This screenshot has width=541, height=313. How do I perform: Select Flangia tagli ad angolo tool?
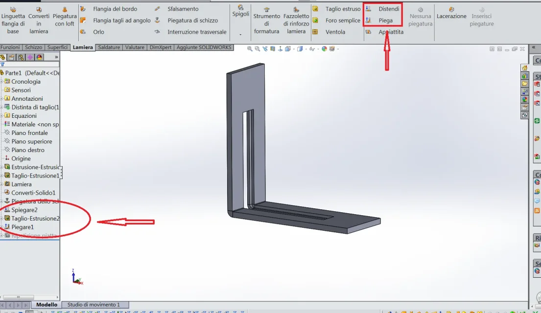pyautogui.click(x=115, y=21)
